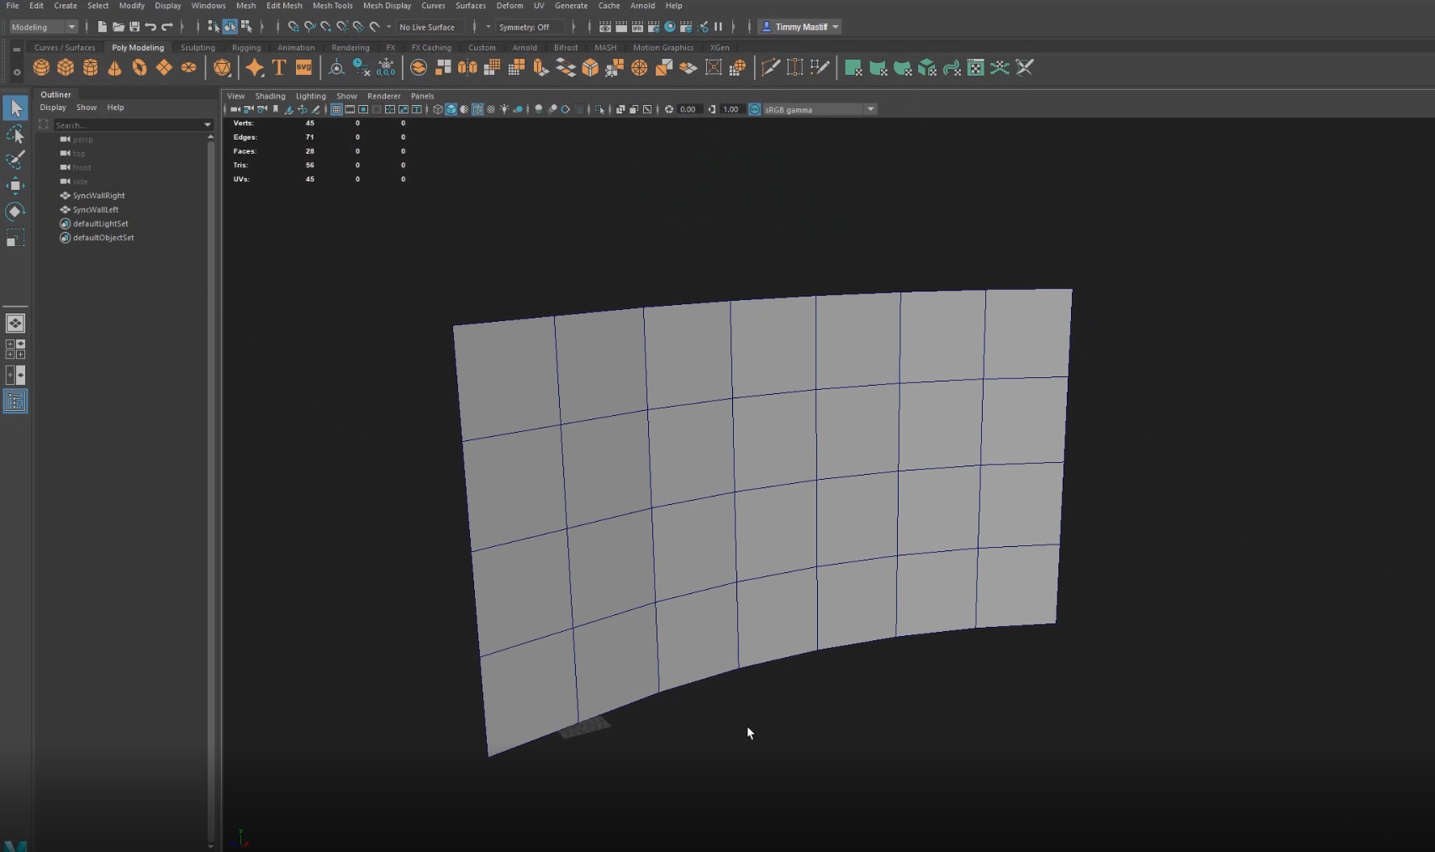Toggle the sRGB gamma color management button
The height and width of the screenshot is (852, 1435).
[x=754, y=109]
